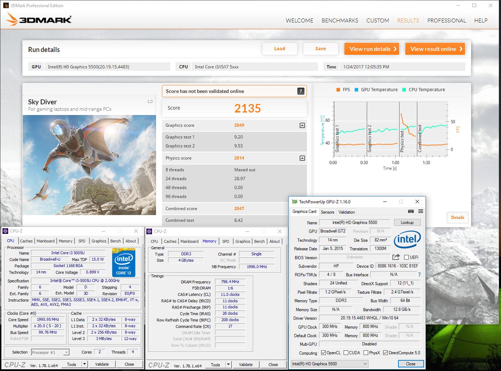Toggle the OpenCL checkbox
This screenshot has width=501, height=371.
coord(323,353)
